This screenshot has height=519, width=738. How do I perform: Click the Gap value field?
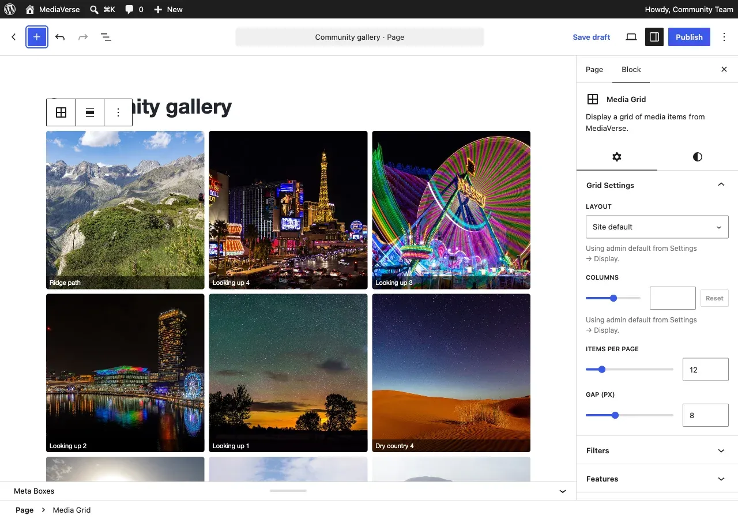706,415
